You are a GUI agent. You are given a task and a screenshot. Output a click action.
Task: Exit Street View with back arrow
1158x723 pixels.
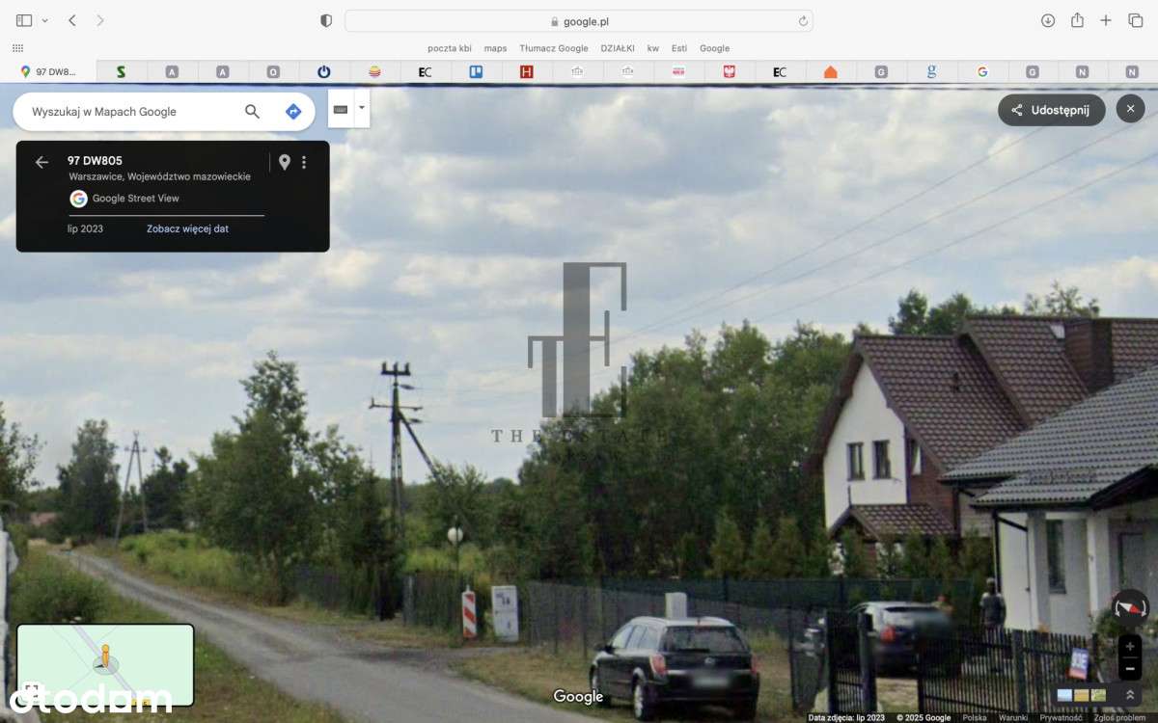41,162
